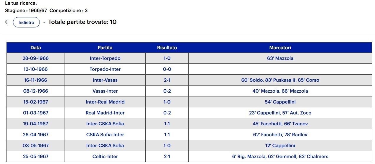Select the Real Madrid-Inter match link
The height and width of the screenshot is (164, 375).
tap(105, 113)
